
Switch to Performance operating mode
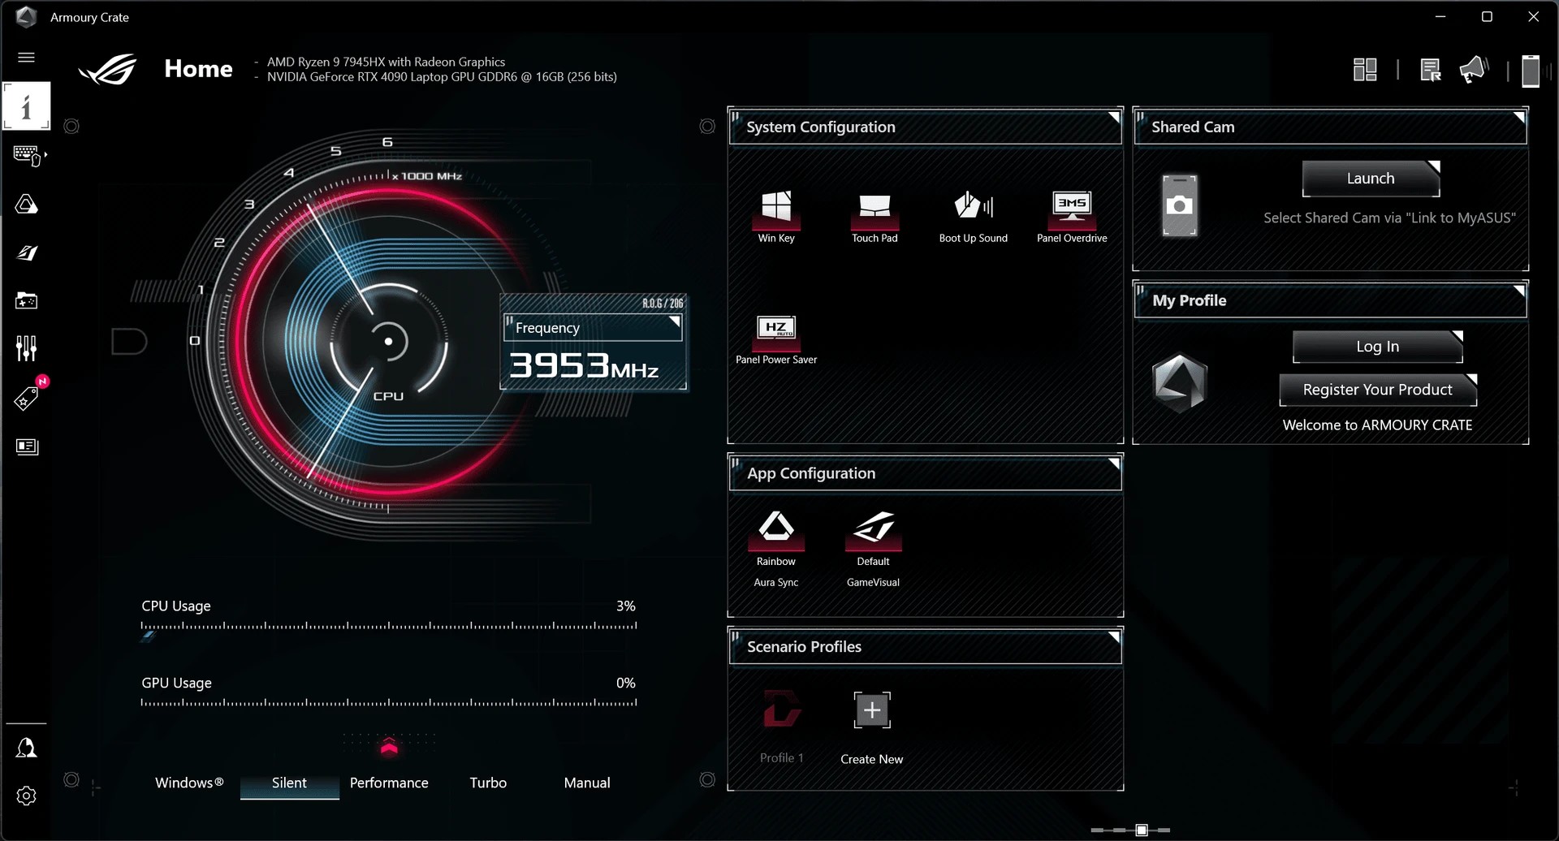tap(389, 783)
